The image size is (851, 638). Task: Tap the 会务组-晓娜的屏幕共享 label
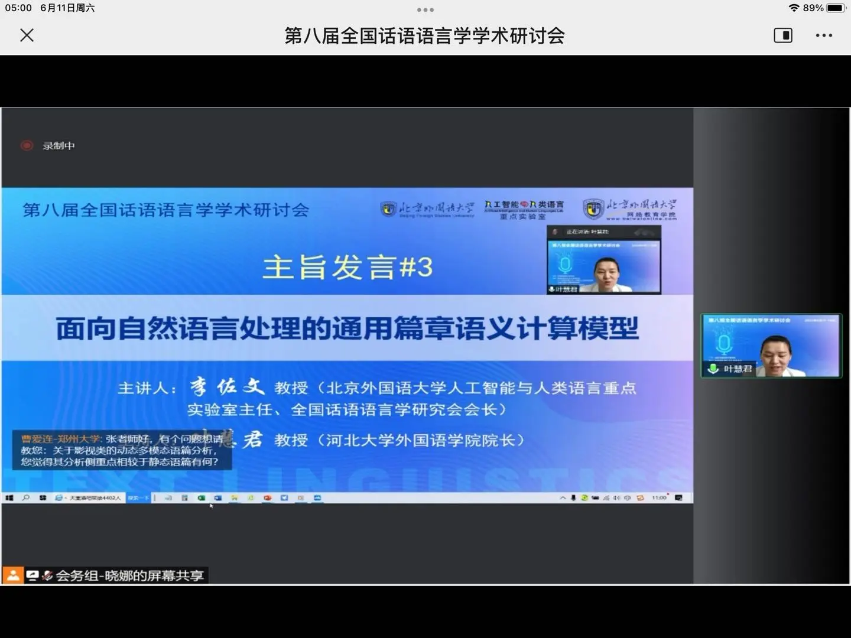(130, 575)
